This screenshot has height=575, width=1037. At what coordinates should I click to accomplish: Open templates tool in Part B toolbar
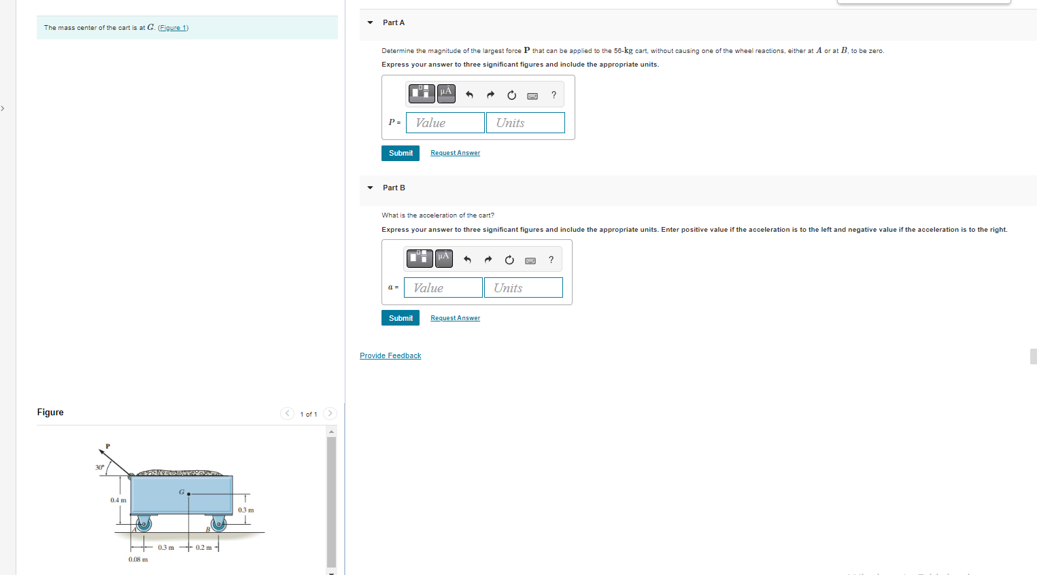420,258
